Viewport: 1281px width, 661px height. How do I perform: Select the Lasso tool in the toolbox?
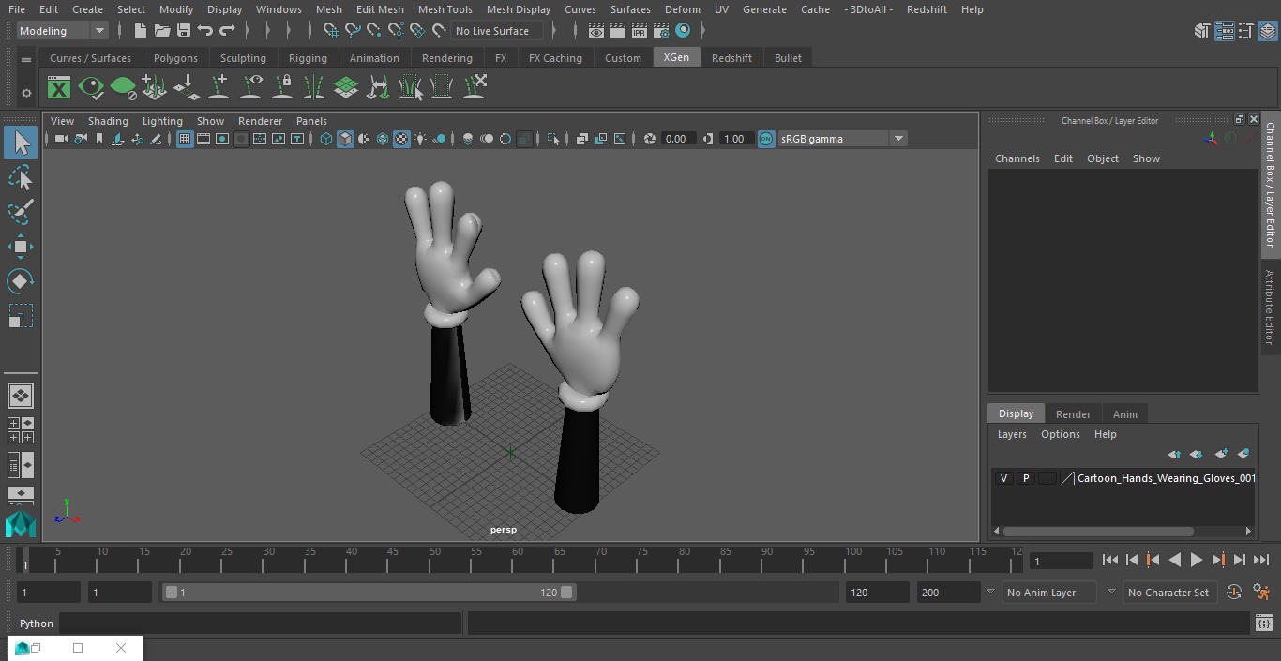pos(21,177)
